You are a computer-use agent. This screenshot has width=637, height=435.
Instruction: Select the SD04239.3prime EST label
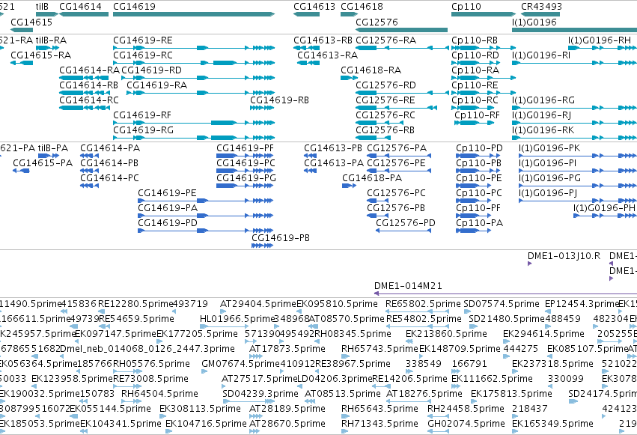click(260, 394)
